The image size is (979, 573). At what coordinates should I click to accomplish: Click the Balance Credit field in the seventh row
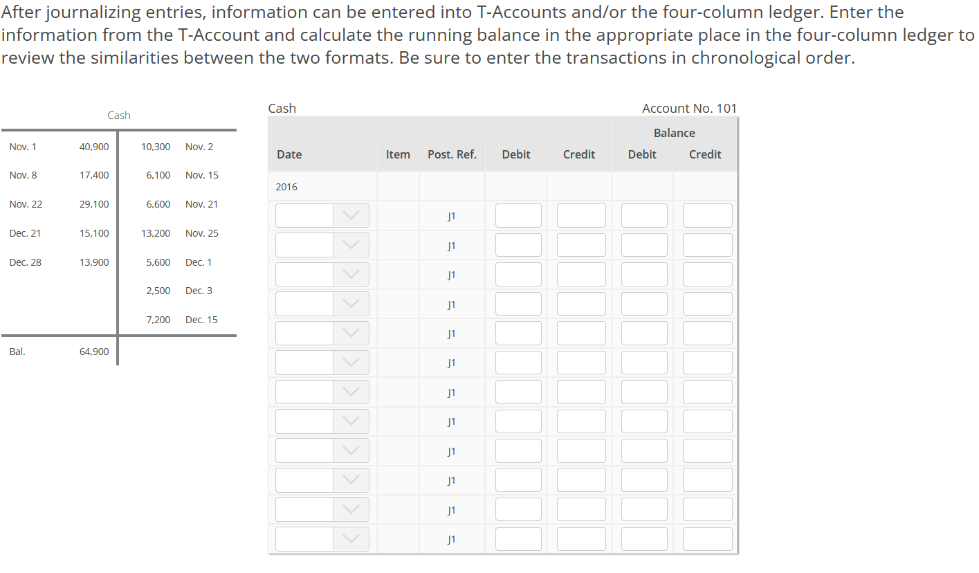707,392
